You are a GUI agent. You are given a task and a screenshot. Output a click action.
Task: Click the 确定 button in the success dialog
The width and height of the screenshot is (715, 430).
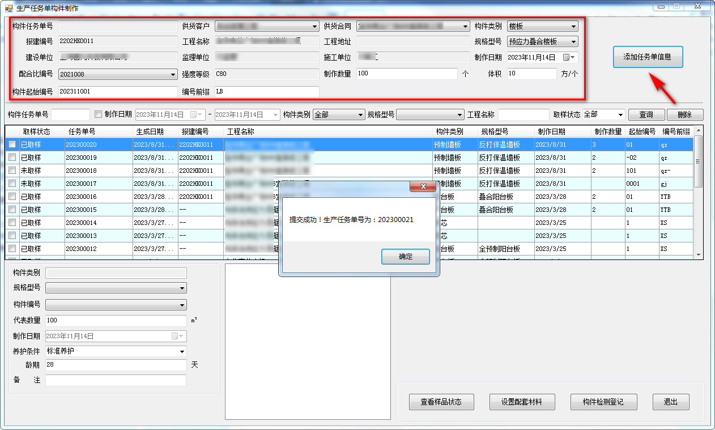pos(405,257)
